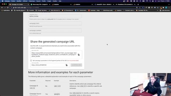Open the Afficher menu

[x=25, y=1]
